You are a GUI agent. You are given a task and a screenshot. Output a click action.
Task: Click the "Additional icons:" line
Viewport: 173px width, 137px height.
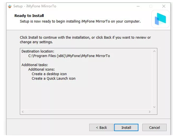(41, 69)
